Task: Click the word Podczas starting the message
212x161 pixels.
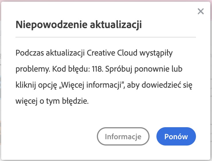Action: 30,53
